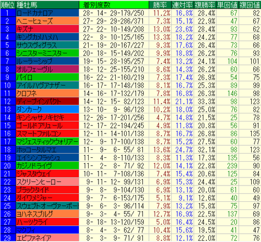Image resolution: width=261 pixels, height=242 pixels.
Task: Click the rank number 15 cell
Action: (x=8, y=125)
